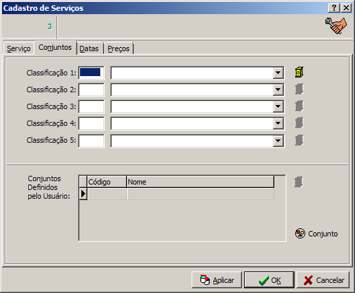
Task: Switch to the Datas tab
Action: (x=89, y=48)
